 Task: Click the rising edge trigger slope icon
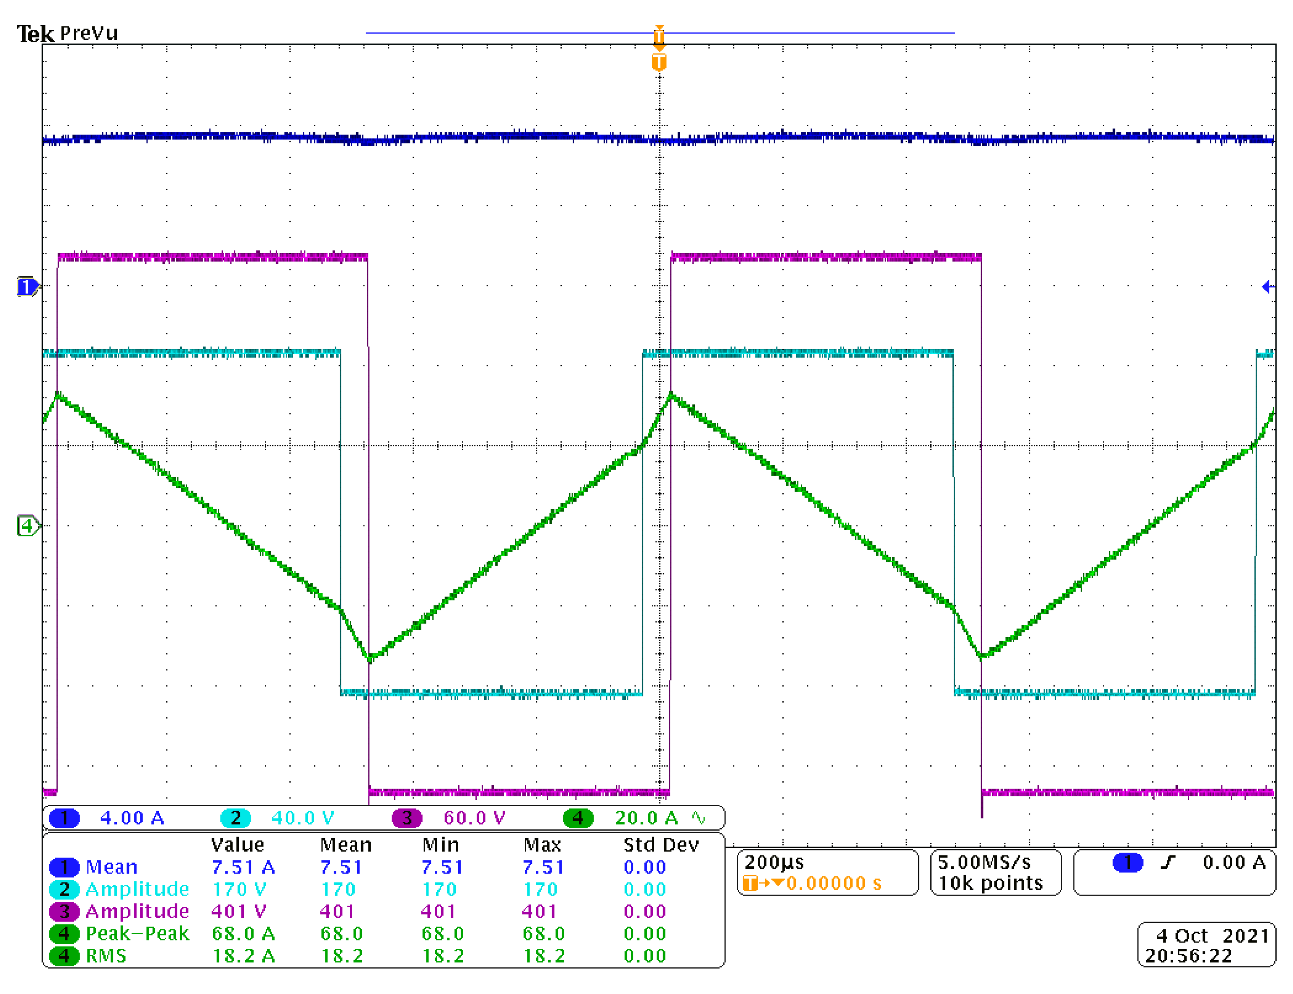(x=1167, y=862)
